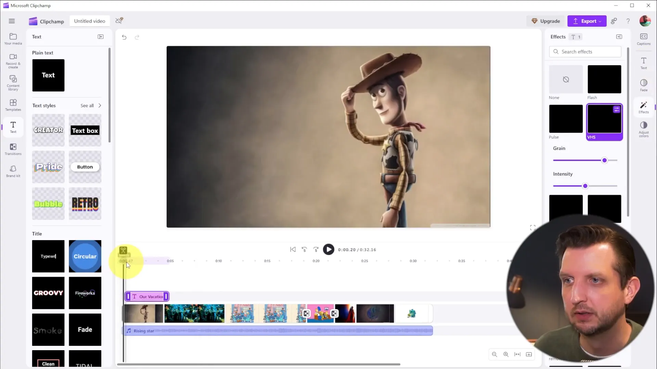Open the user profile avatar
Viewport: 657px width, 369px height.
[x=645, y=21]
